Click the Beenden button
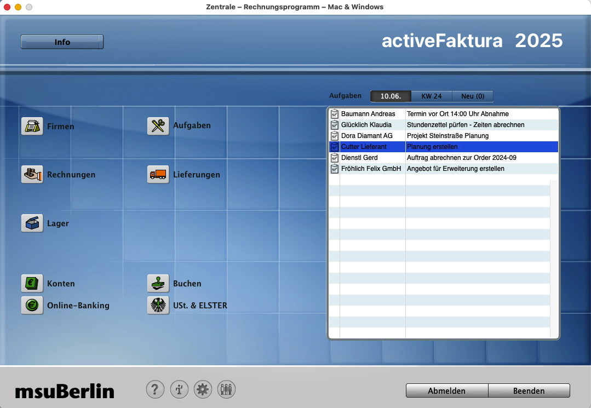 (529, 391)
